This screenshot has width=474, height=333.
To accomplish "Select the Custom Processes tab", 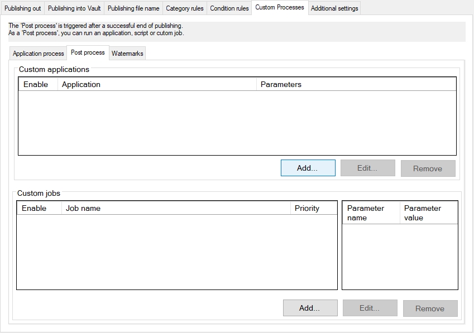I will 280,8.
